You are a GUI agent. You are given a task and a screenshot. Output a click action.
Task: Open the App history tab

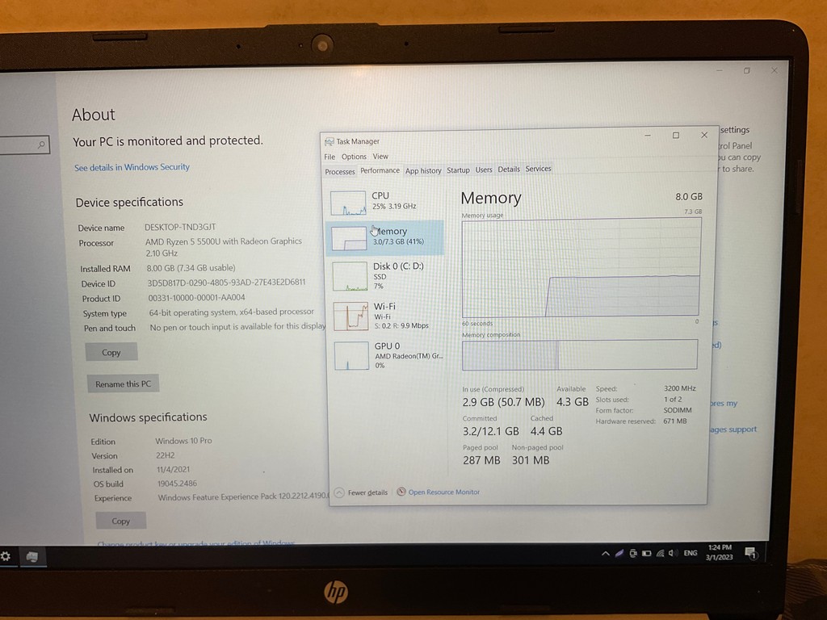(x=423, y=170)
